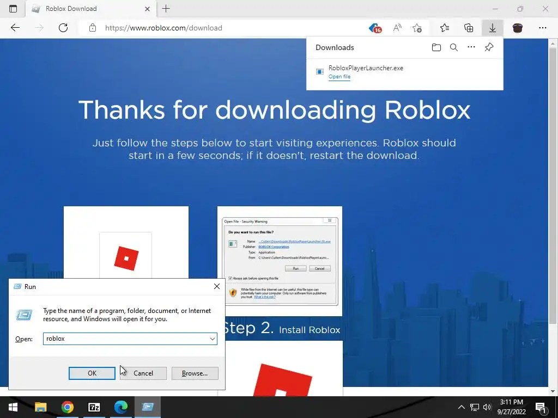
Task: Click OK in the Run dialog
Action: [92, 373]
